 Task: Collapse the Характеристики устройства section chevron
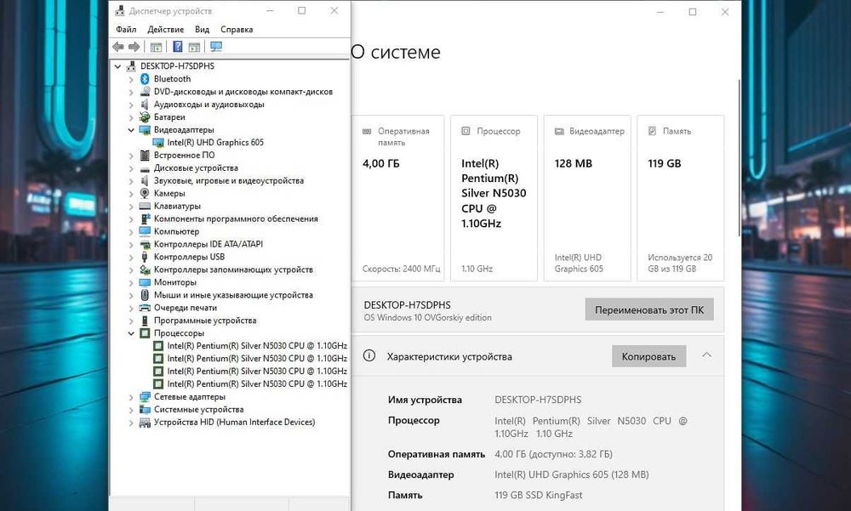click(706, 355)
